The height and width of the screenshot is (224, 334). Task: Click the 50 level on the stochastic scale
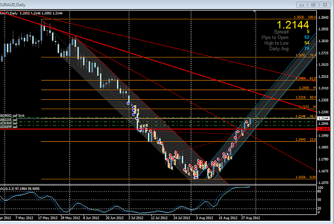[x=319, y=200]
